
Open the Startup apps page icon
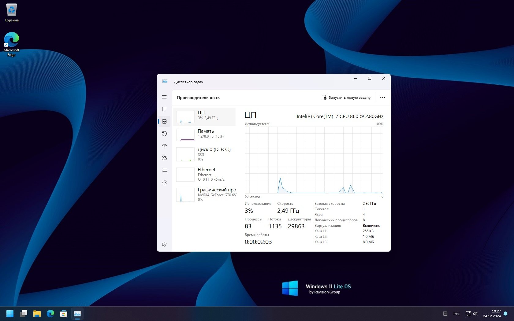[164, 146]
